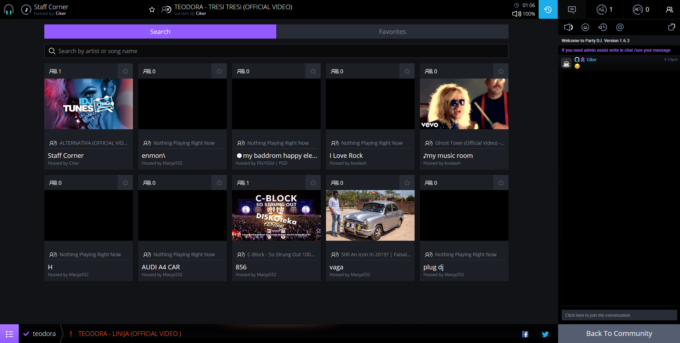The height and width of the screenshot is (343, 680).
Task: Click the Ciker username in chat
Action: click(x=591, y=60)
